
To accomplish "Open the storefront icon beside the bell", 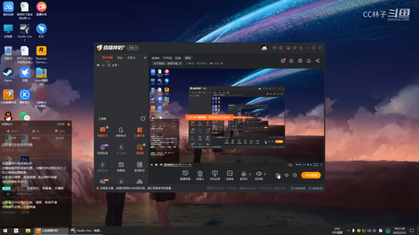I will [300, 61].
